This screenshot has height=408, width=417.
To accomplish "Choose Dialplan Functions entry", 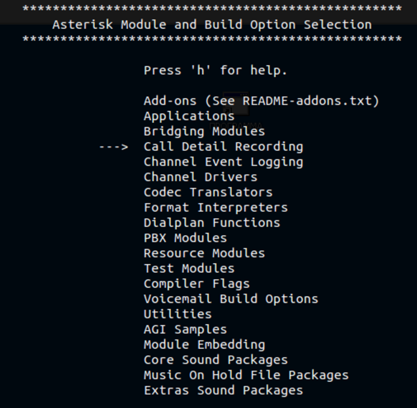I will tap(211, 223).
